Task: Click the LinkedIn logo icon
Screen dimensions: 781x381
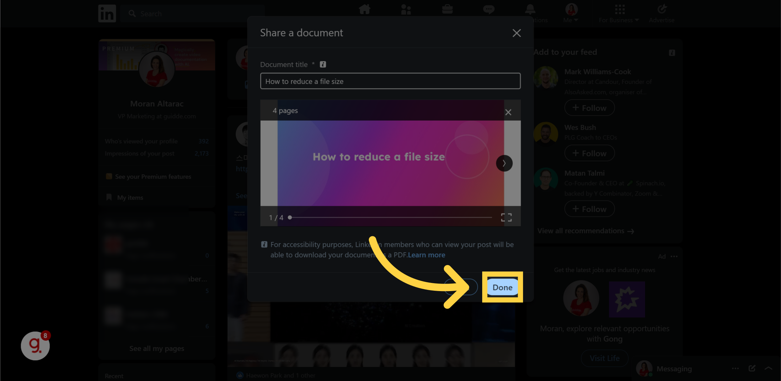Action: [107, 13]
